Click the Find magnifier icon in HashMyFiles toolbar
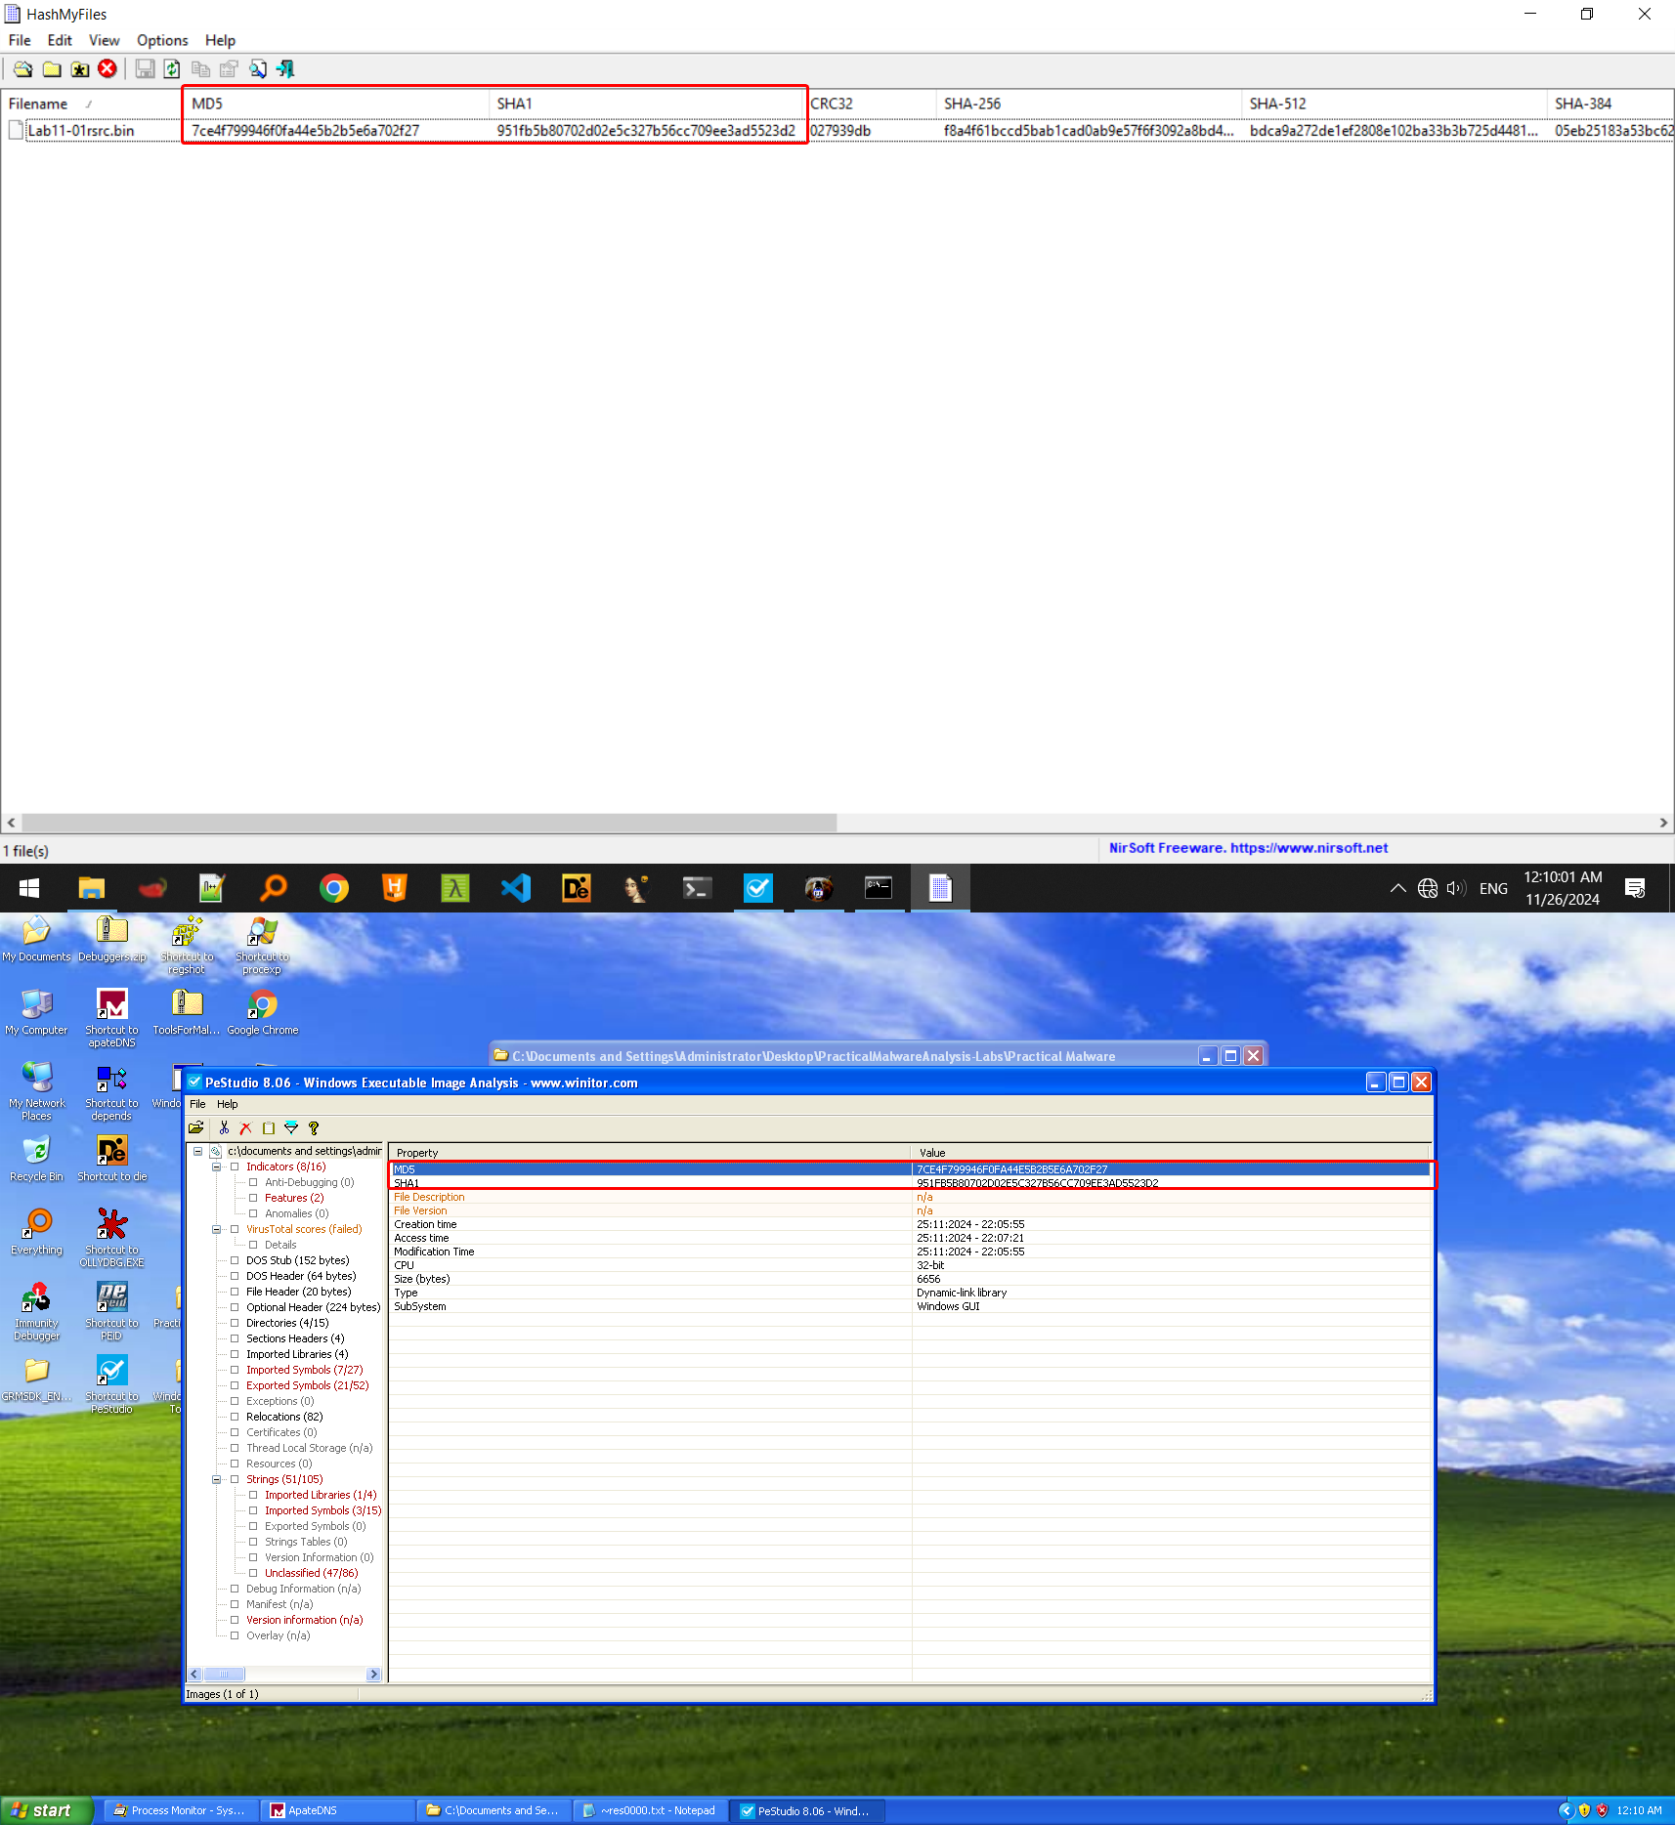The width and height of the screenshot is (1675, 1825). coord(257,69)
